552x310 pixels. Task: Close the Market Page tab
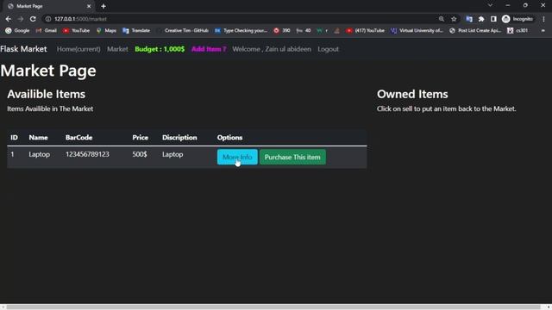pos(89,6)
